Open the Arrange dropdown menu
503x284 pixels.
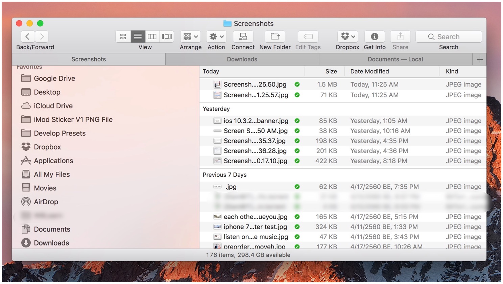click(191, 37)
